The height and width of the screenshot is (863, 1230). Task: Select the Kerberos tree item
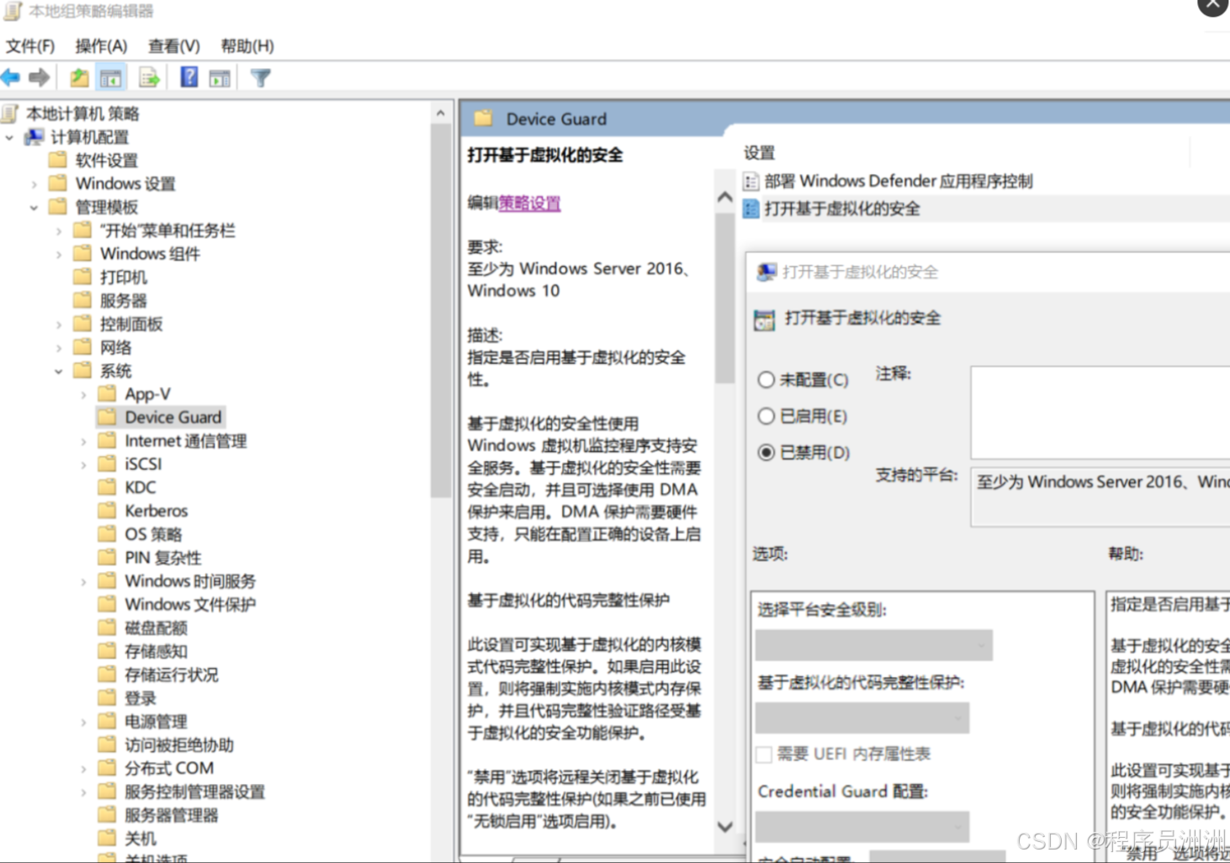156,510
